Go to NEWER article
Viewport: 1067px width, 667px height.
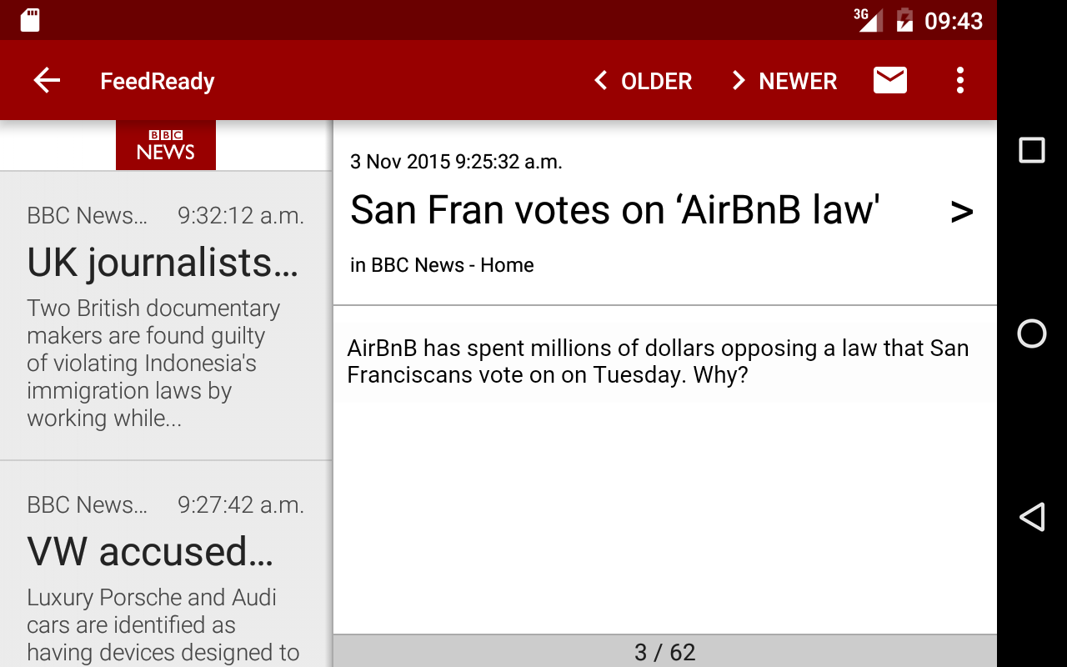click(784, 81)
